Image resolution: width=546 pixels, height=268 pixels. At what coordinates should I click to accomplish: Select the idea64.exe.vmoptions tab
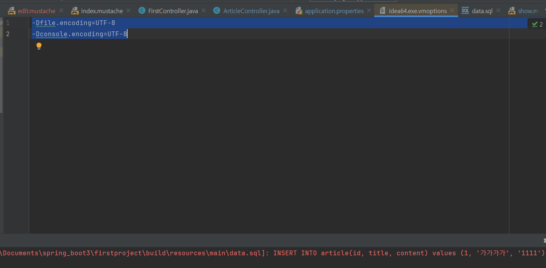418,11
